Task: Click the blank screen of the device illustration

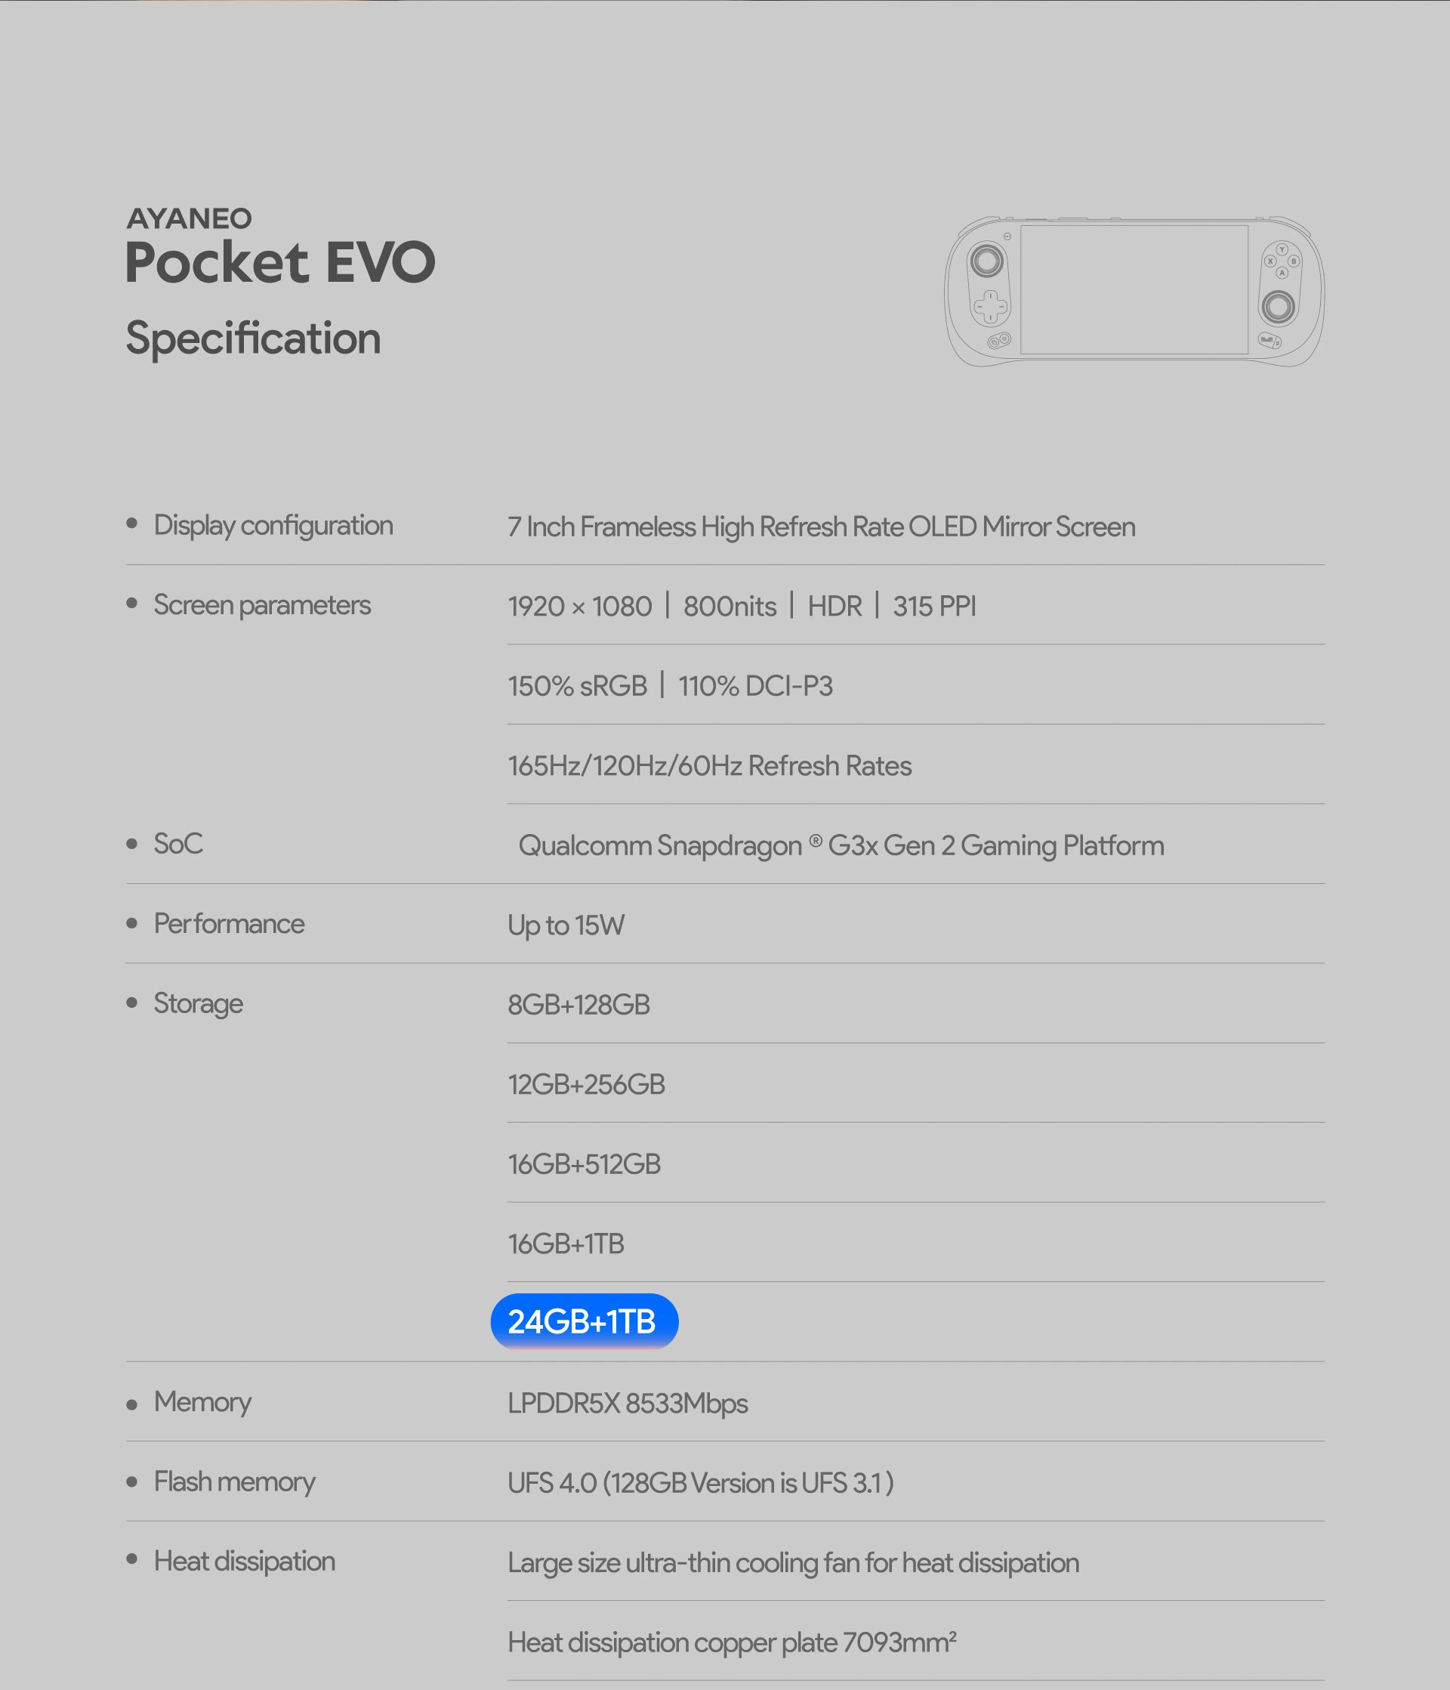Action: pyautogui.click(x=1134, y=289)
